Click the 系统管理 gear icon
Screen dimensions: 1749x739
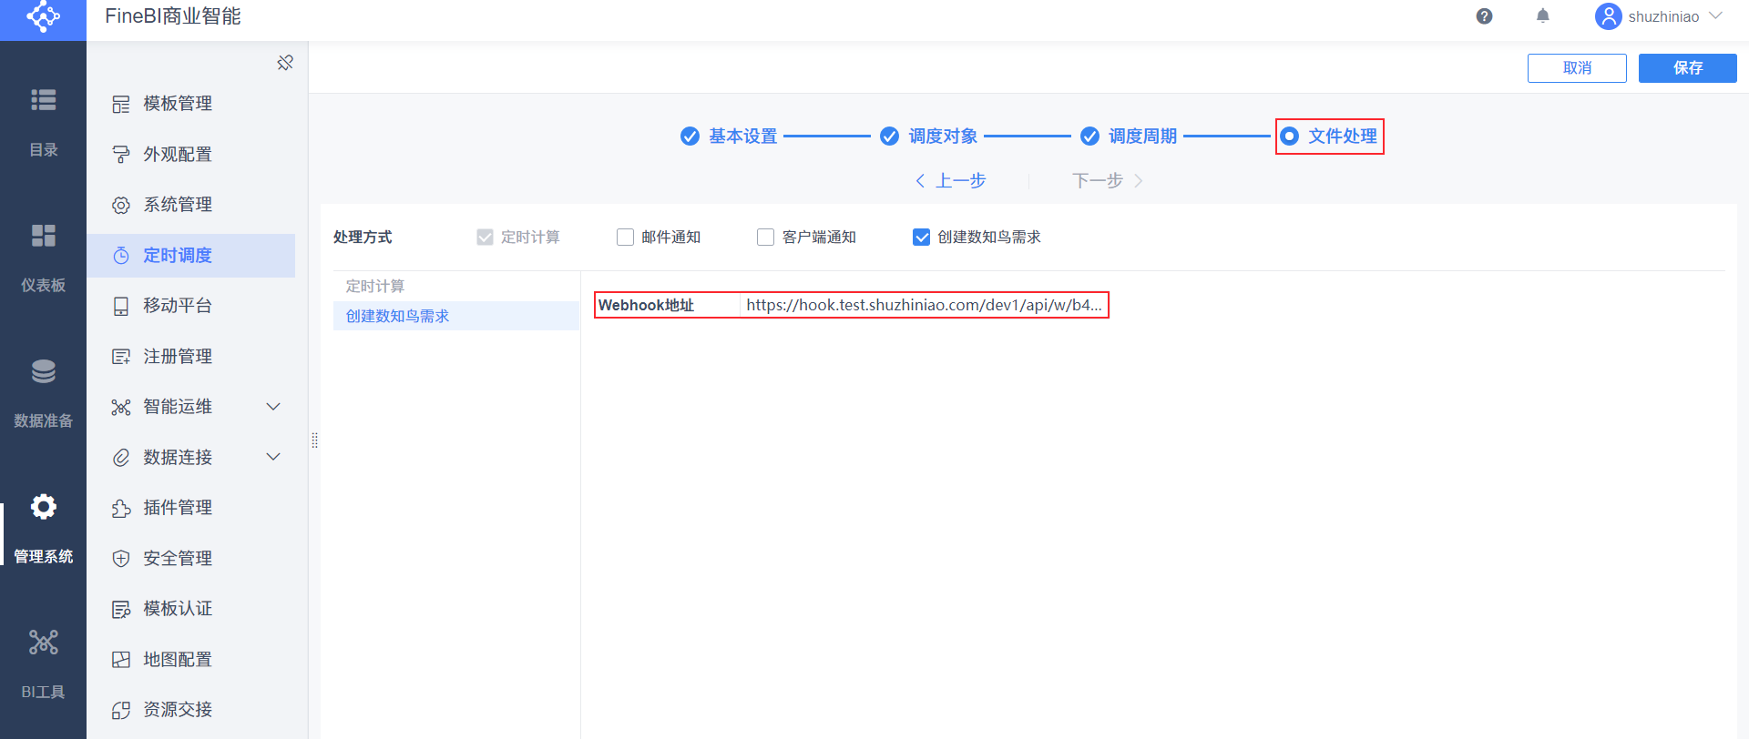[x=120, y=205]
